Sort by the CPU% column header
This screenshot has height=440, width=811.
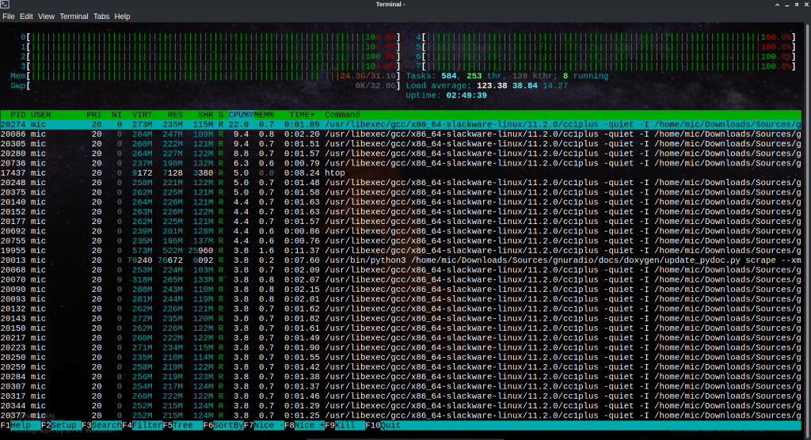click(x=240, y=115)
